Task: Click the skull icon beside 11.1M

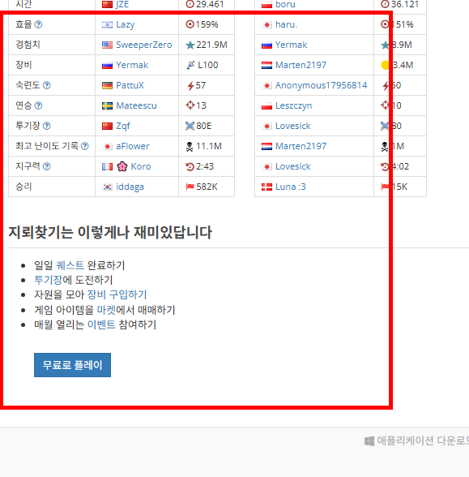Action: pos(190,147)
